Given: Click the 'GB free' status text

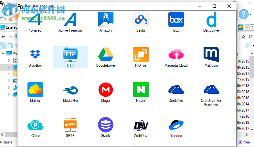Looking at the screenshot, I should (244, 142).
